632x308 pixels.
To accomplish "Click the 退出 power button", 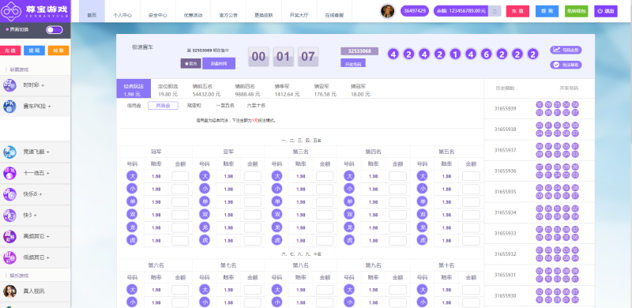I will (605, 11).
